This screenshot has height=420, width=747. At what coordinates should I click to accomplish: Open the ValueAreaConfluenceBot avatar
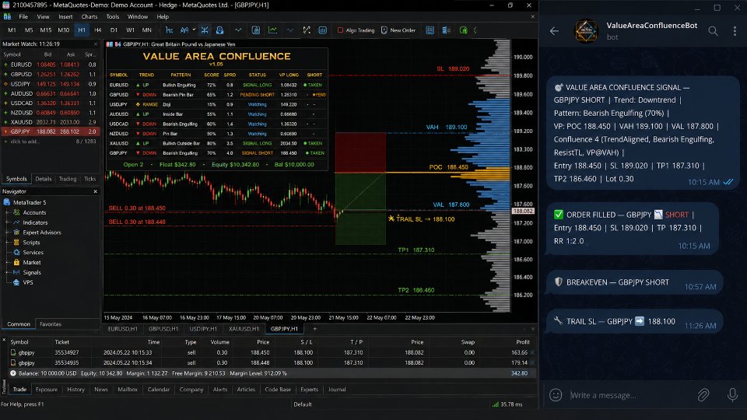(586, 31)
